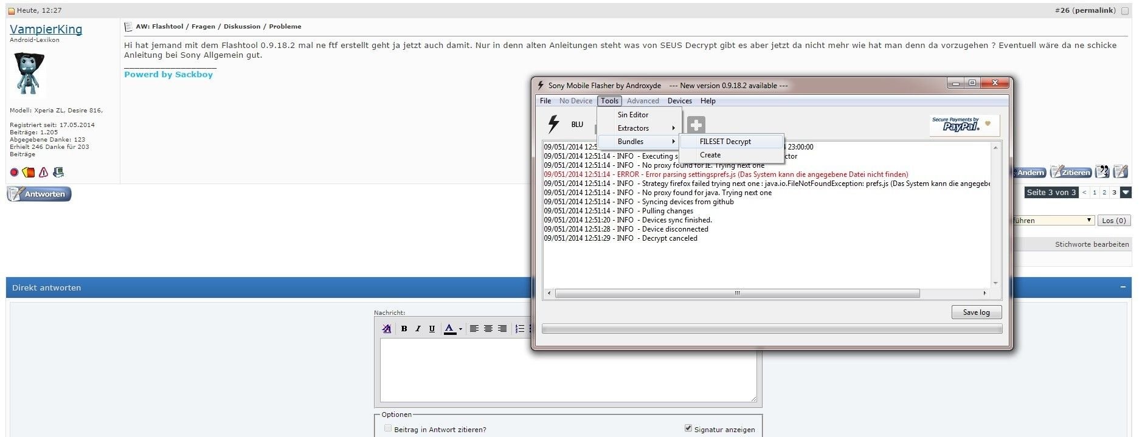Center text in reply editor
This screenshot has height=437, width=1142.
[x=488, y=329]
